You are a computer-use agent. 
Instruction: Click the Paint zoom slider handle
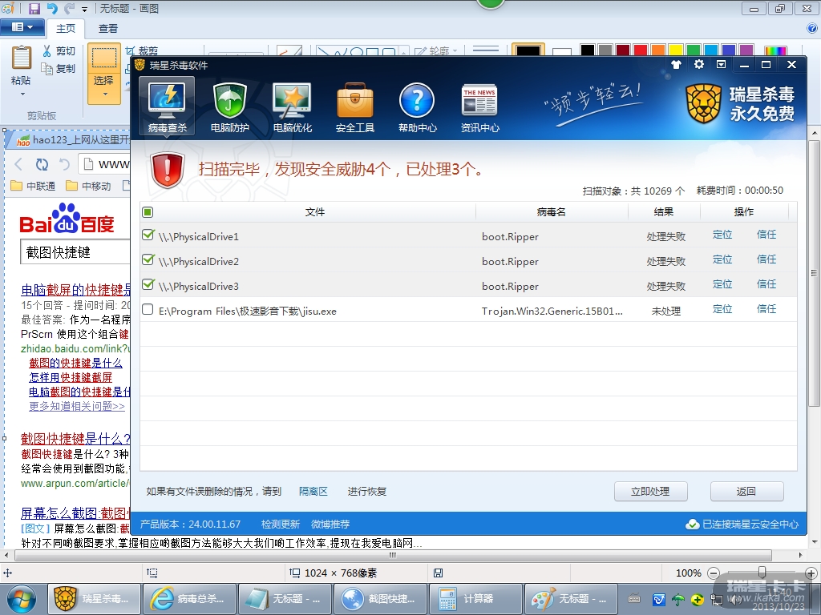tap(762, 572)
